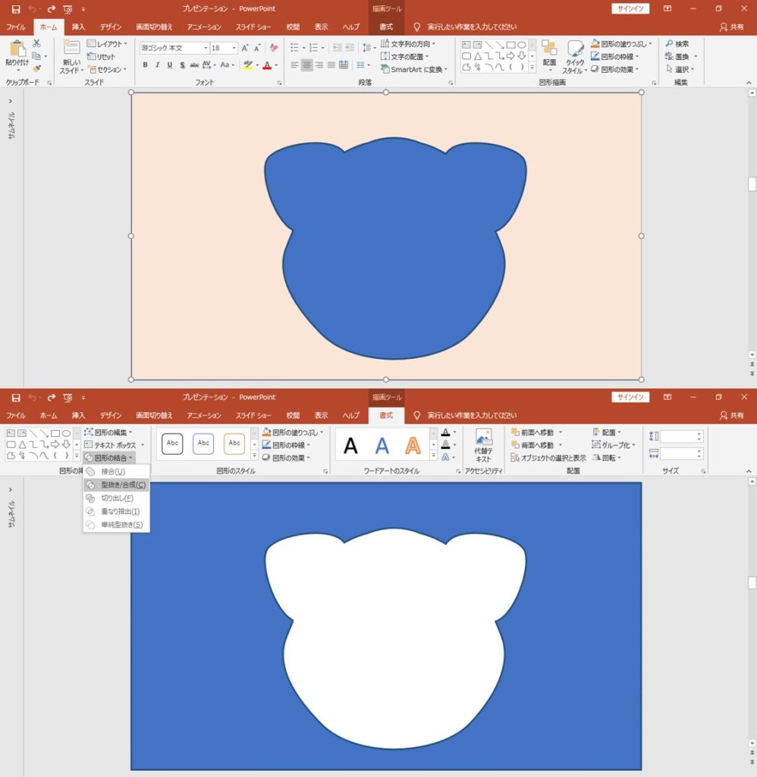Screen dimensions: 757x777
Task: Click オブジェクトの選択と表示 button
Action: coord(548,458)
